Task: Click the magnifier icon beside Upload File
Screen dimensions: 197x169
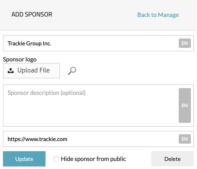Action: pos(72,71)
